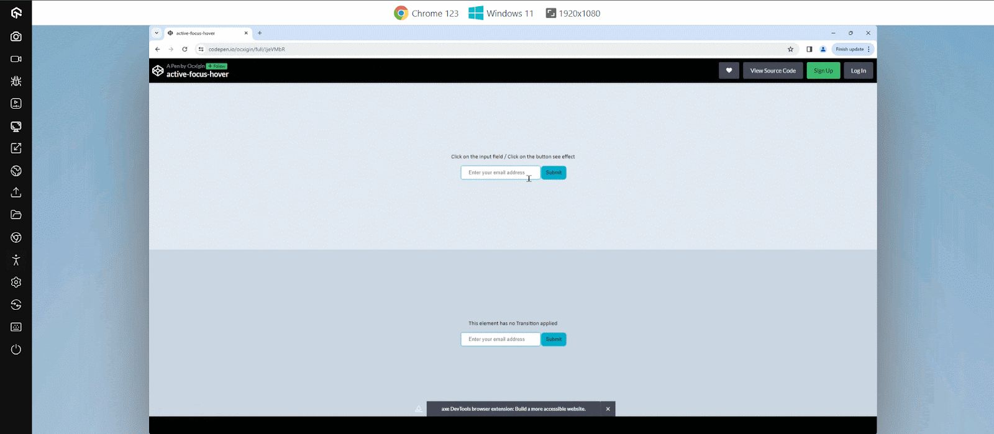Start video recording with the camcorder icon

click(x=16, y=59)
